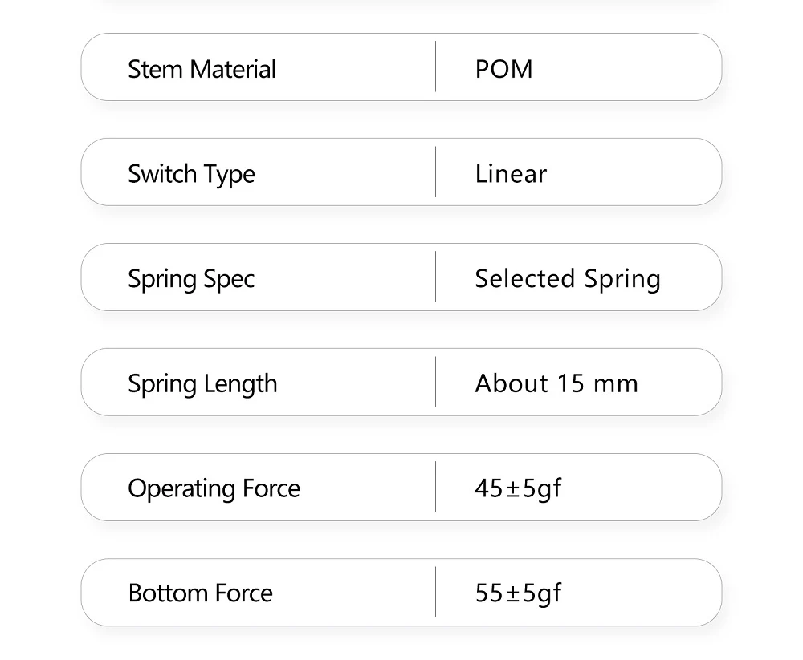The width and height of the screenshot is (803, 660).
Task: Select the Linear switch type value
Action: [x=511, y=174]
